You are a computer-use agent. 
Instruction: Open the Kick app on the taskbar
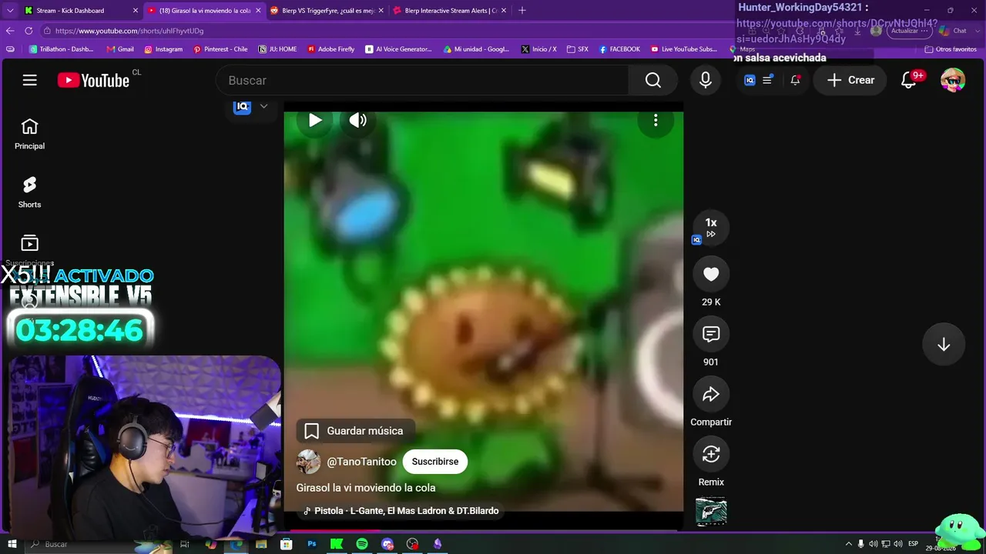337,544
